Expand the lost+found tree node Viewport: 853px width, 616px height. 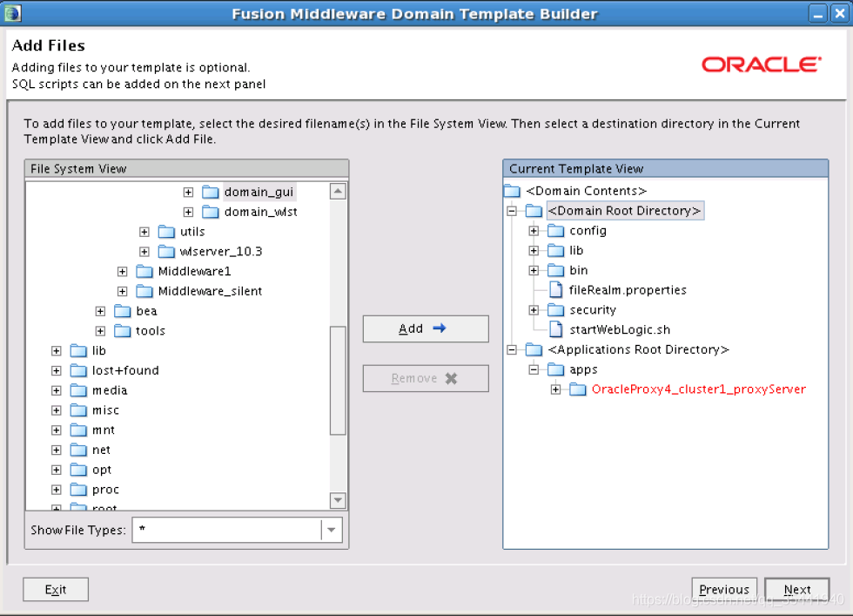coord(57,371)
